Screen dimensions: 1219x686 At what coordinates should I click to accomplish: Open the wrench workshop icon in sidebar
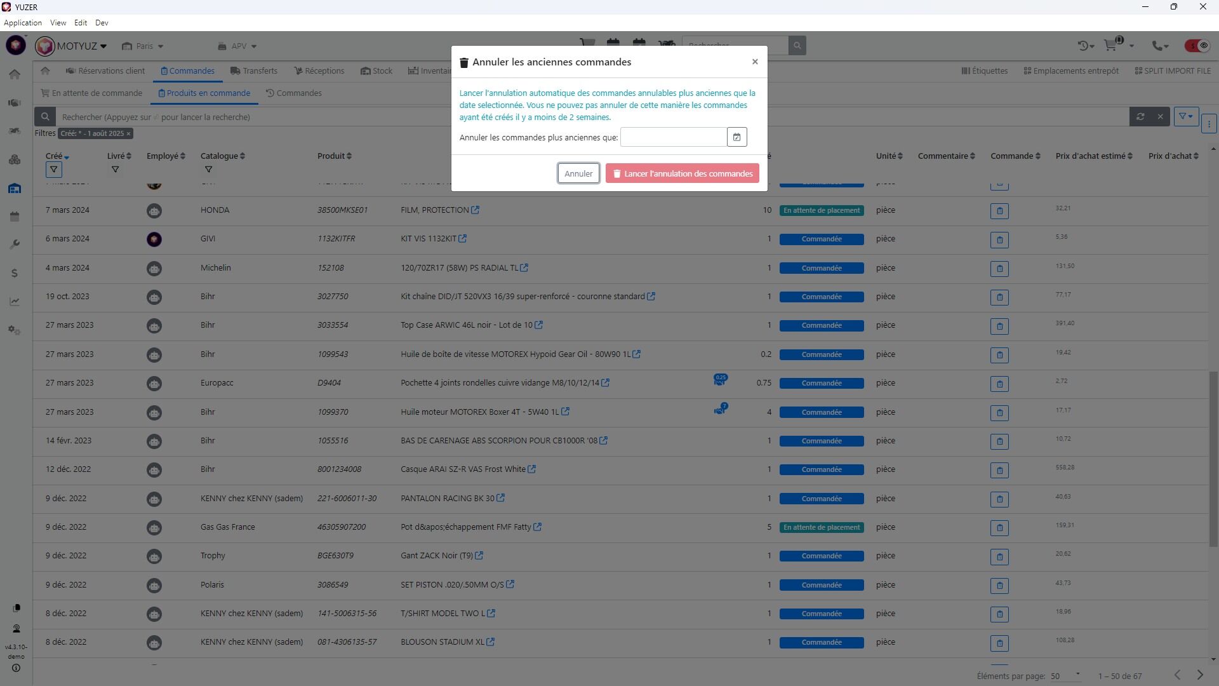coord(15,245)
